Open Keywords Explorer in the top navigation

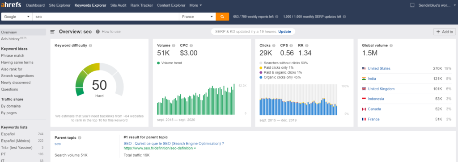pos(90,5)
